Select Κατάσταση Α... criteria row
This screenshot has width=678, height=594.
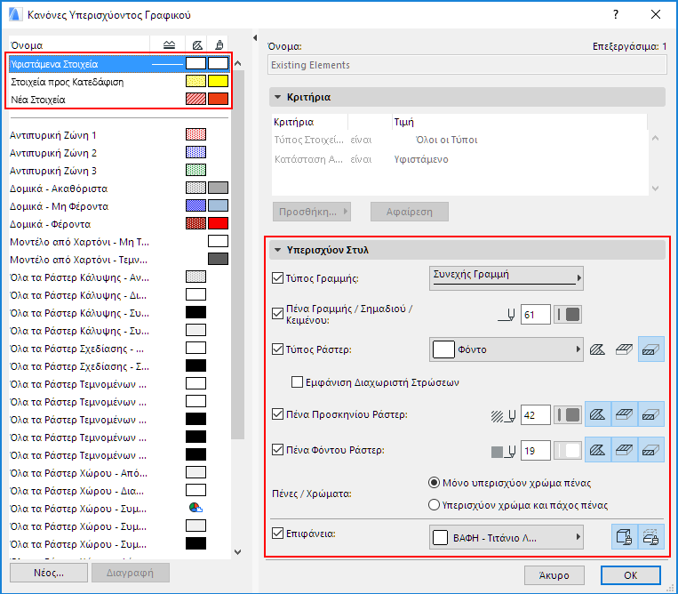[x=459, y=159]
